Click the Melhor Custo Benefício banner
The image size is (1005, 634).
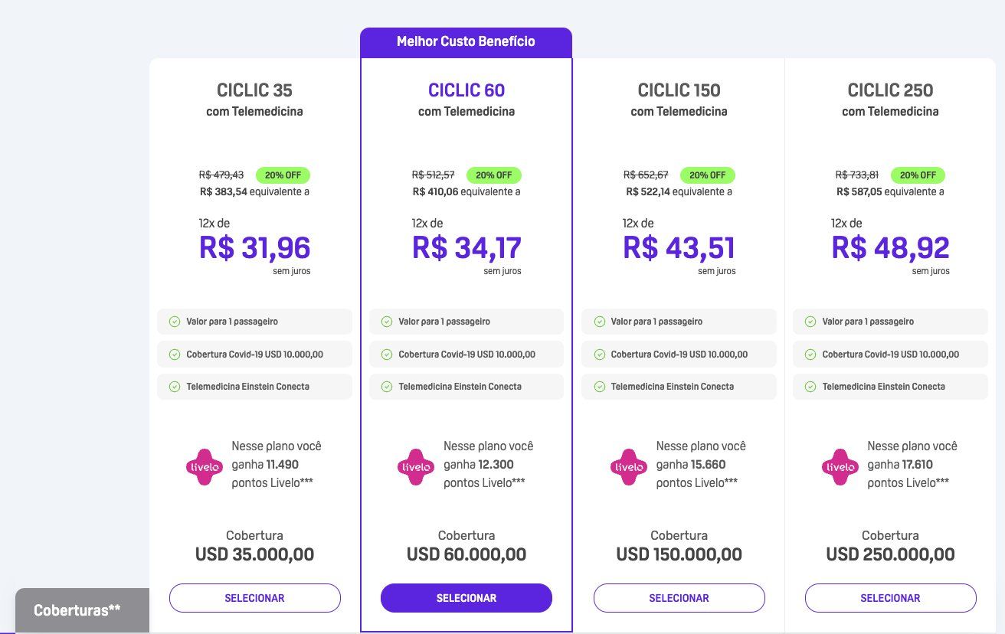pyautogui.click(x=466, y=42)
